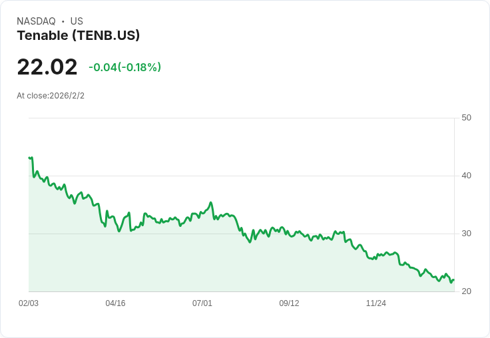Select the At close:2026/2/2 timestamp
Screen dimensions: 490x338
coord(51,96)
